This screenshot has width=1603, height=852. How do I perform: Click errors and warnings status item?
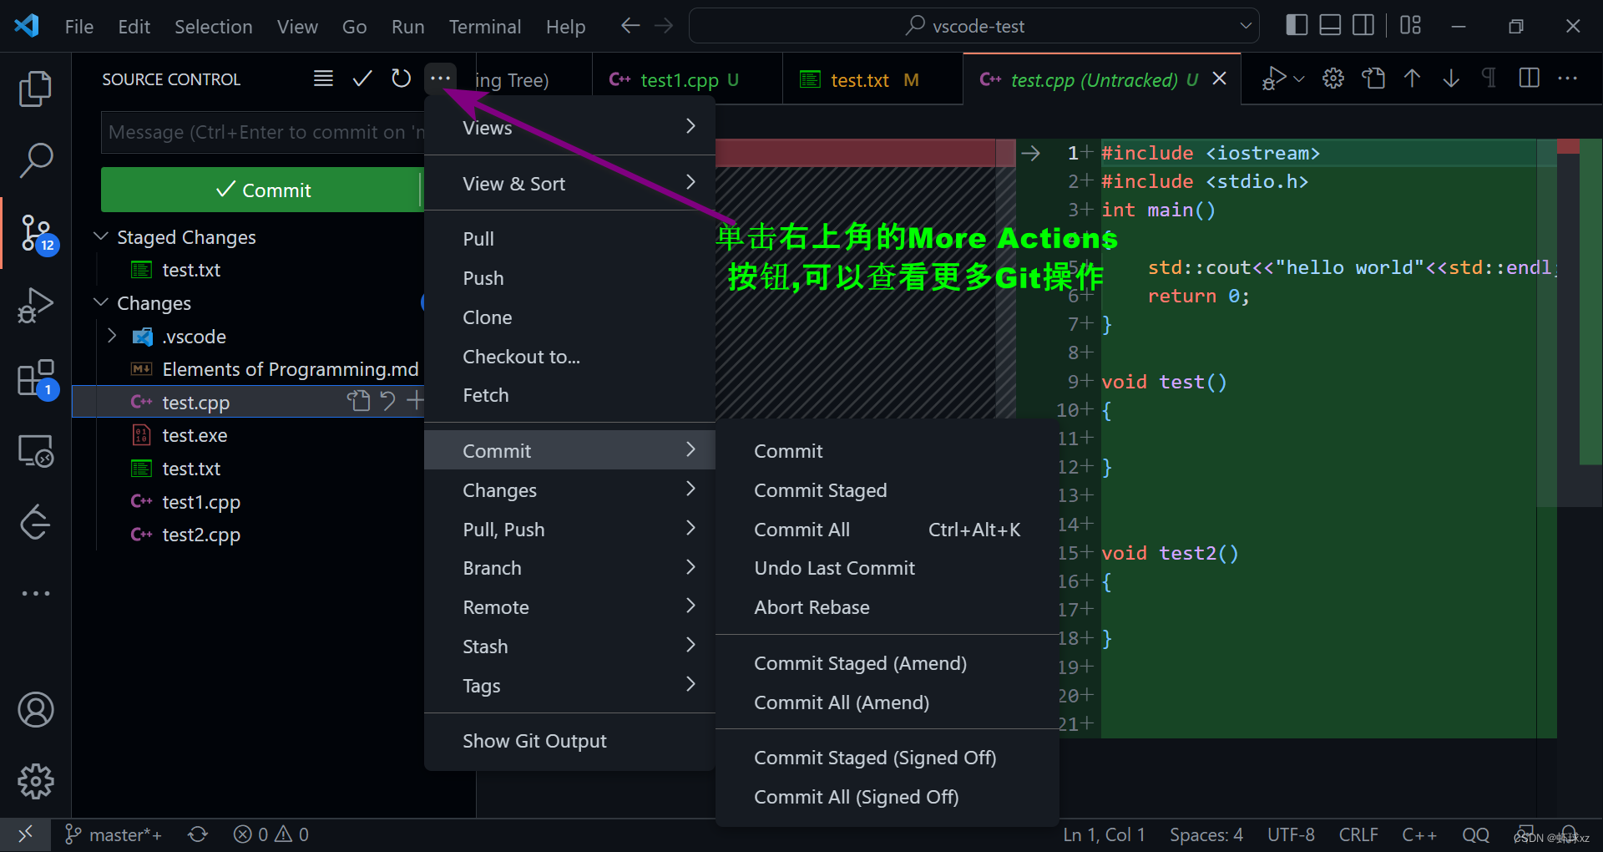click(271, 834)
